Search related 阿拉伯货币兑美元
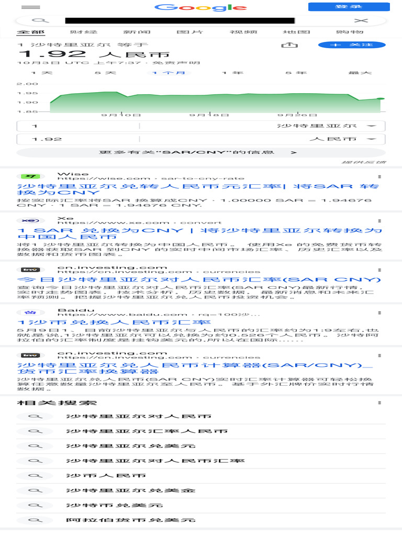The image size is (402, 536). (x=201, y=520)
